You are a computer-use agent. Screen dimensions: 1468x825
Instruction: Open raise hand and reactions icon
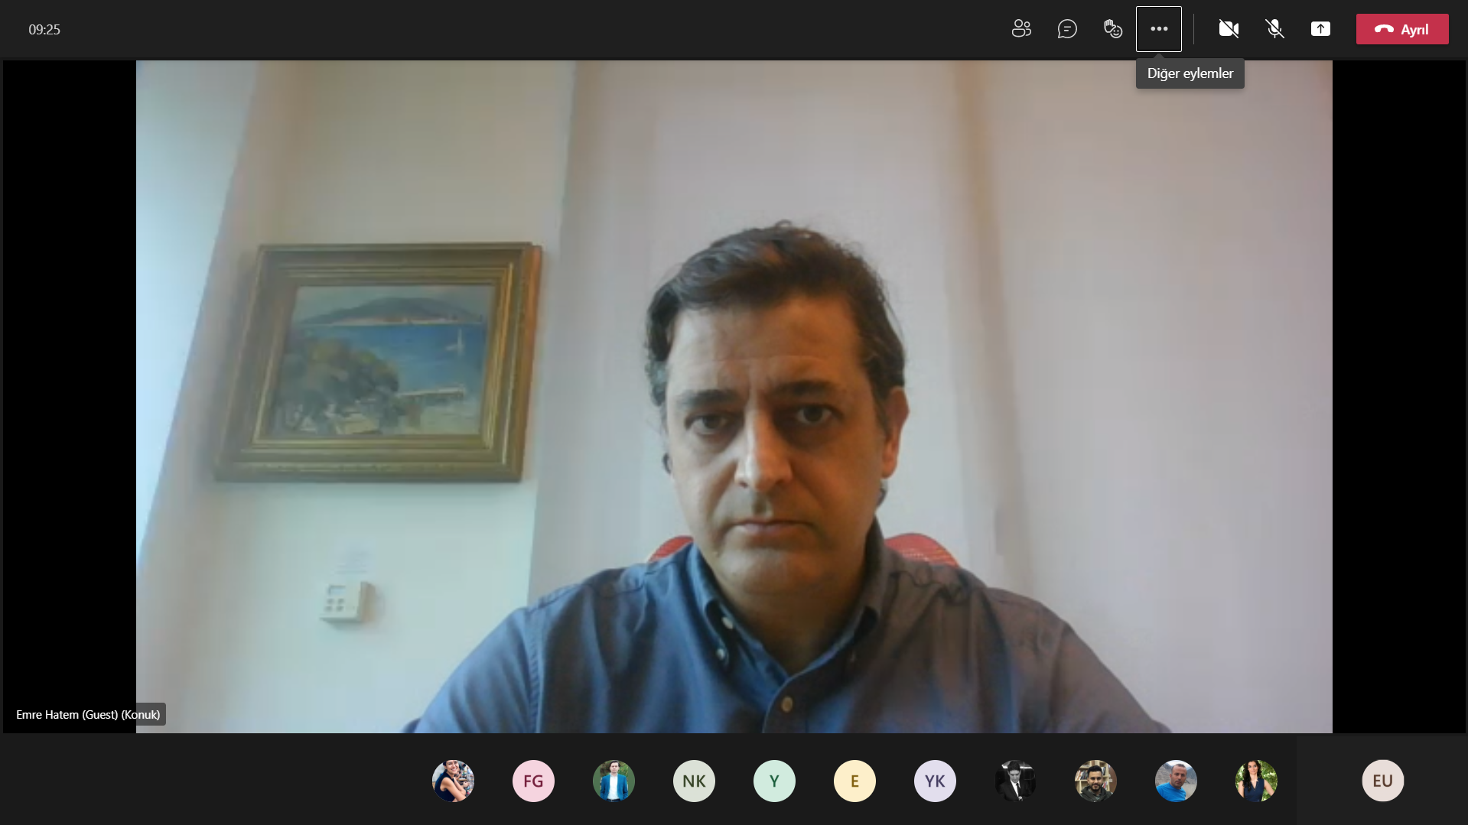click(1113, 29)
